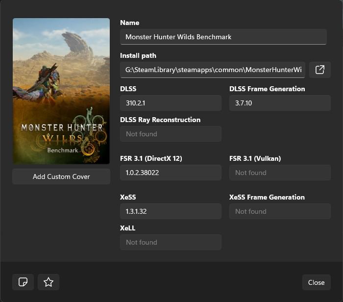Image resolution: width=343 pixels, height=302 pixels.
Task: Click the Monster Hunter Wilds cover image
Action: pos(61,91)
